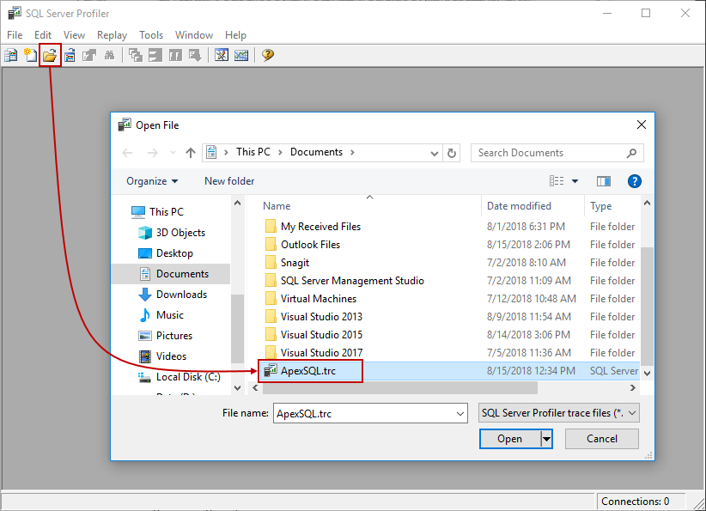
Task: Select the Virtual Machines folder
Action: pyautogui.click(x=311, y=299)
